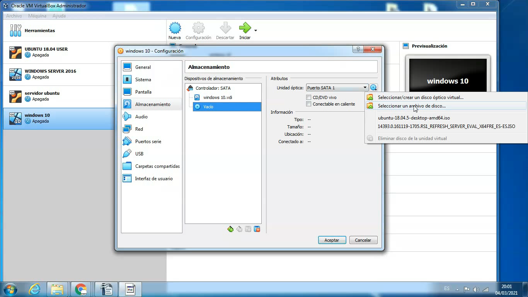Choose Seleccionar/crear un disco óptico virtual
Viewport: 528px width, 297px height.
pyautogui.click(x=446, y=97)
